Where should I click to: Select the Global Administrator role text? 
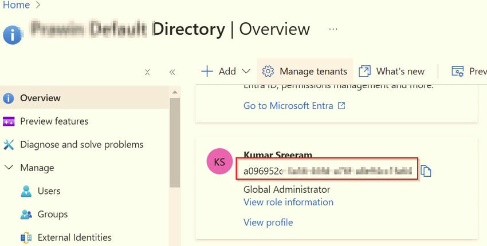286,189
